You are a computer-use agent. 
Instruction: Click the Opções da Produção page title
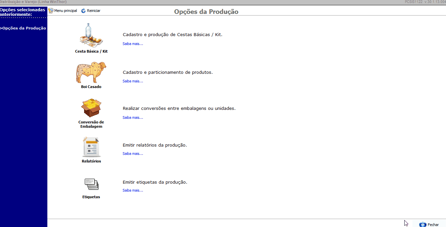pyautogui.click(x=206, y=12)
